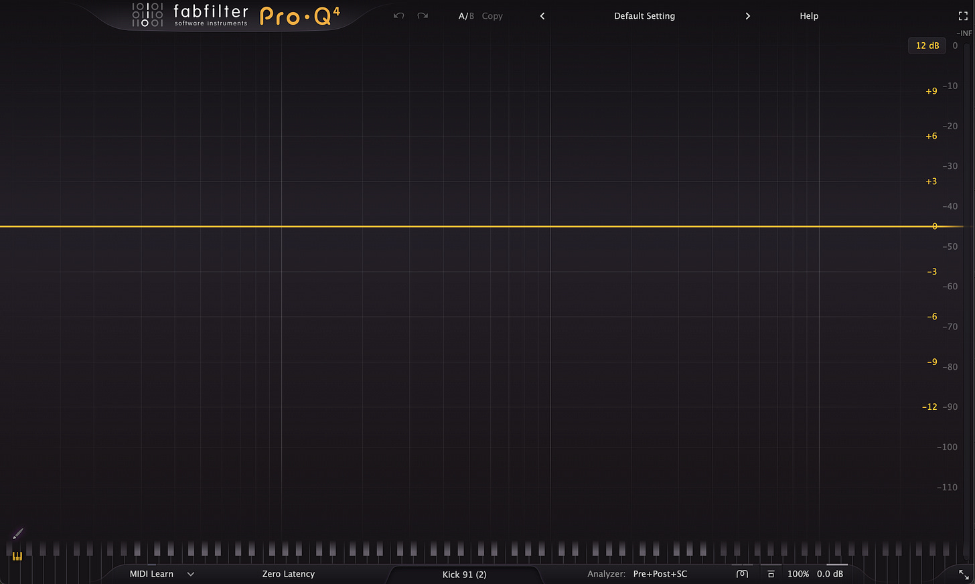Open the Help menu

(809, 15)
